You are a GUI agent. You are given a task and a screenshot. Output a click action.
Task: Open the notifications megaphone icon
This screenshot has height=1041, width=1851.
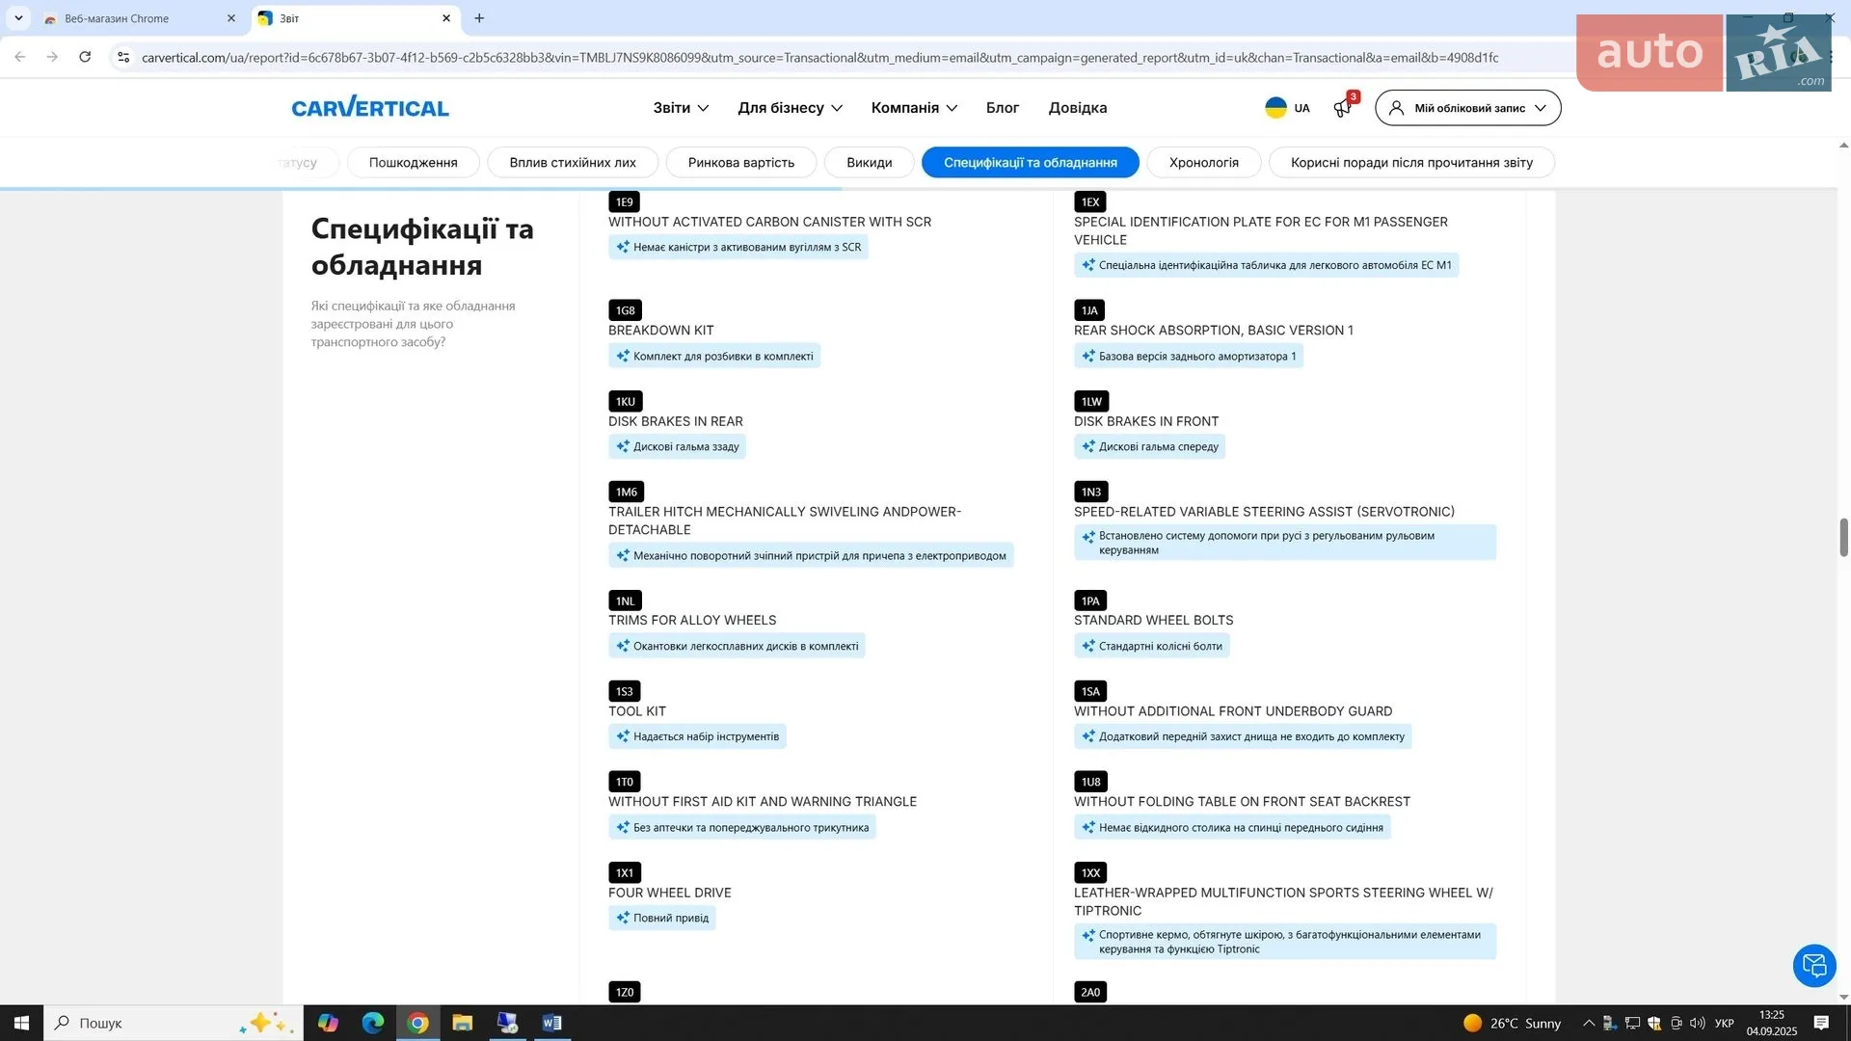click(1342, 108)
